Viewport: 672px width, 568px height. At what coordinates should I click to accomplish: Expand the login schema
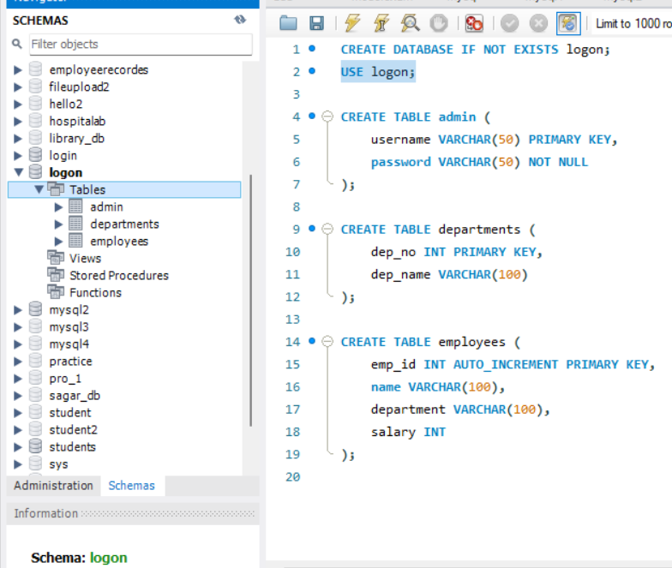[x=17, y=156]
